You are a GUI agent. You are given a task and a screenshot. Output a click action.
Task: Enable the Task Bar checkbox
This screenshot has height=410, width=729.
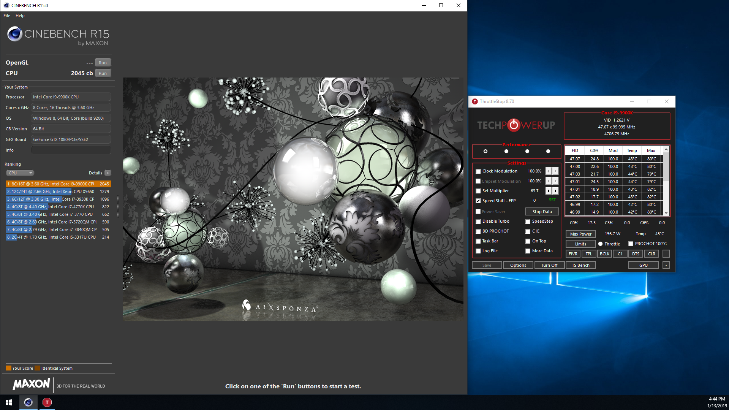click(478, 241)
